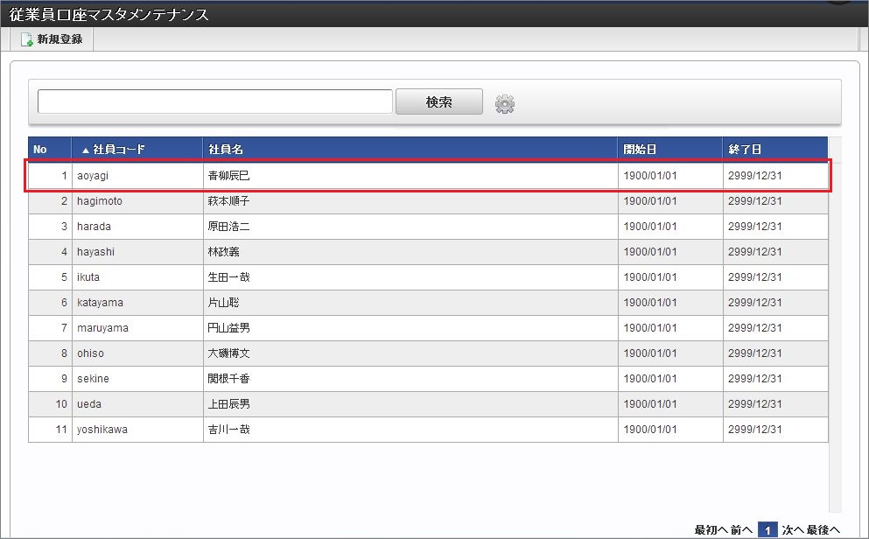Click employee name 生田一哉

[229, 277]
